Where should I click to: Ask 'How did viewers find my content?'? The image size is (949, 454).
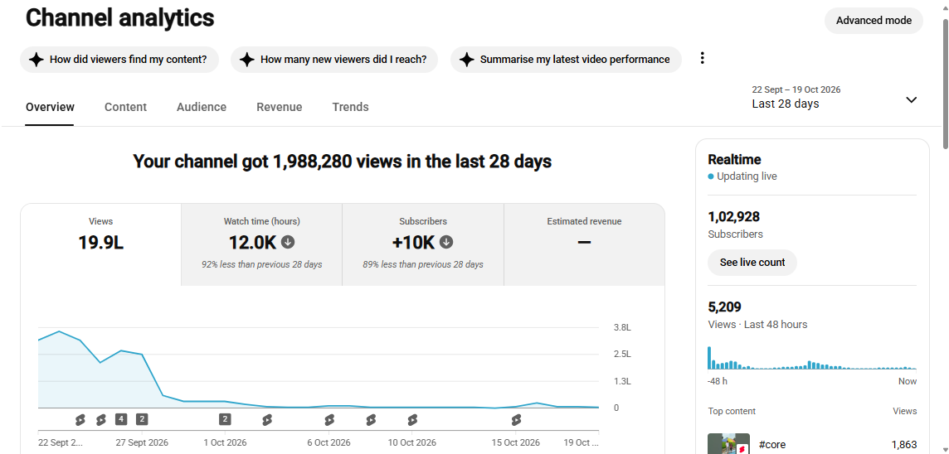(119, 60)
